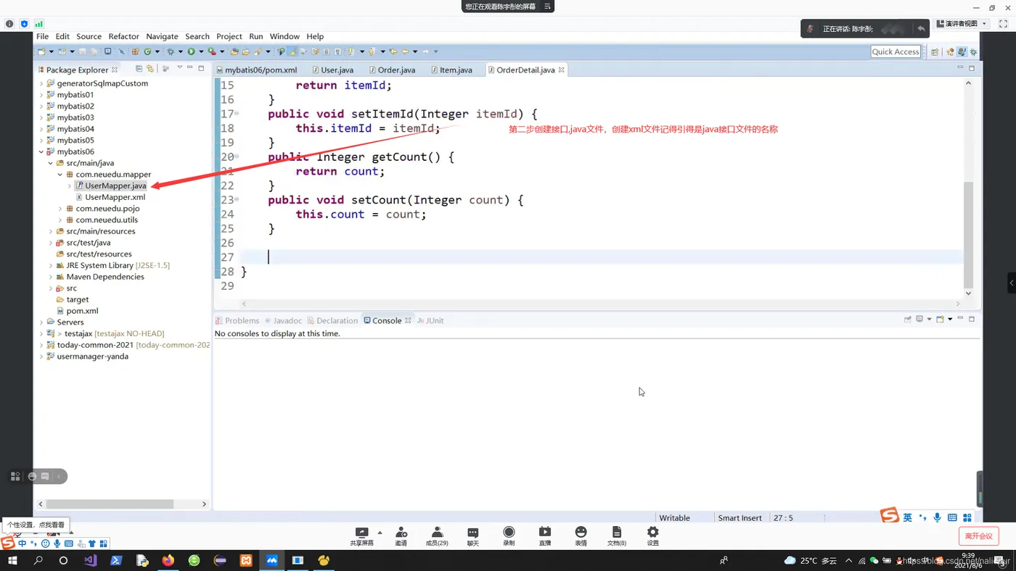Collapse the src/main/java folder
The image size is (1016, 571).
point(51,163)
